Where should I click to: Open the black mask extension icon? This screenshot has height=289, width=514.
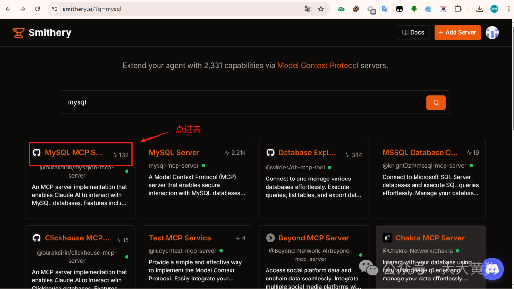point(399,9)
